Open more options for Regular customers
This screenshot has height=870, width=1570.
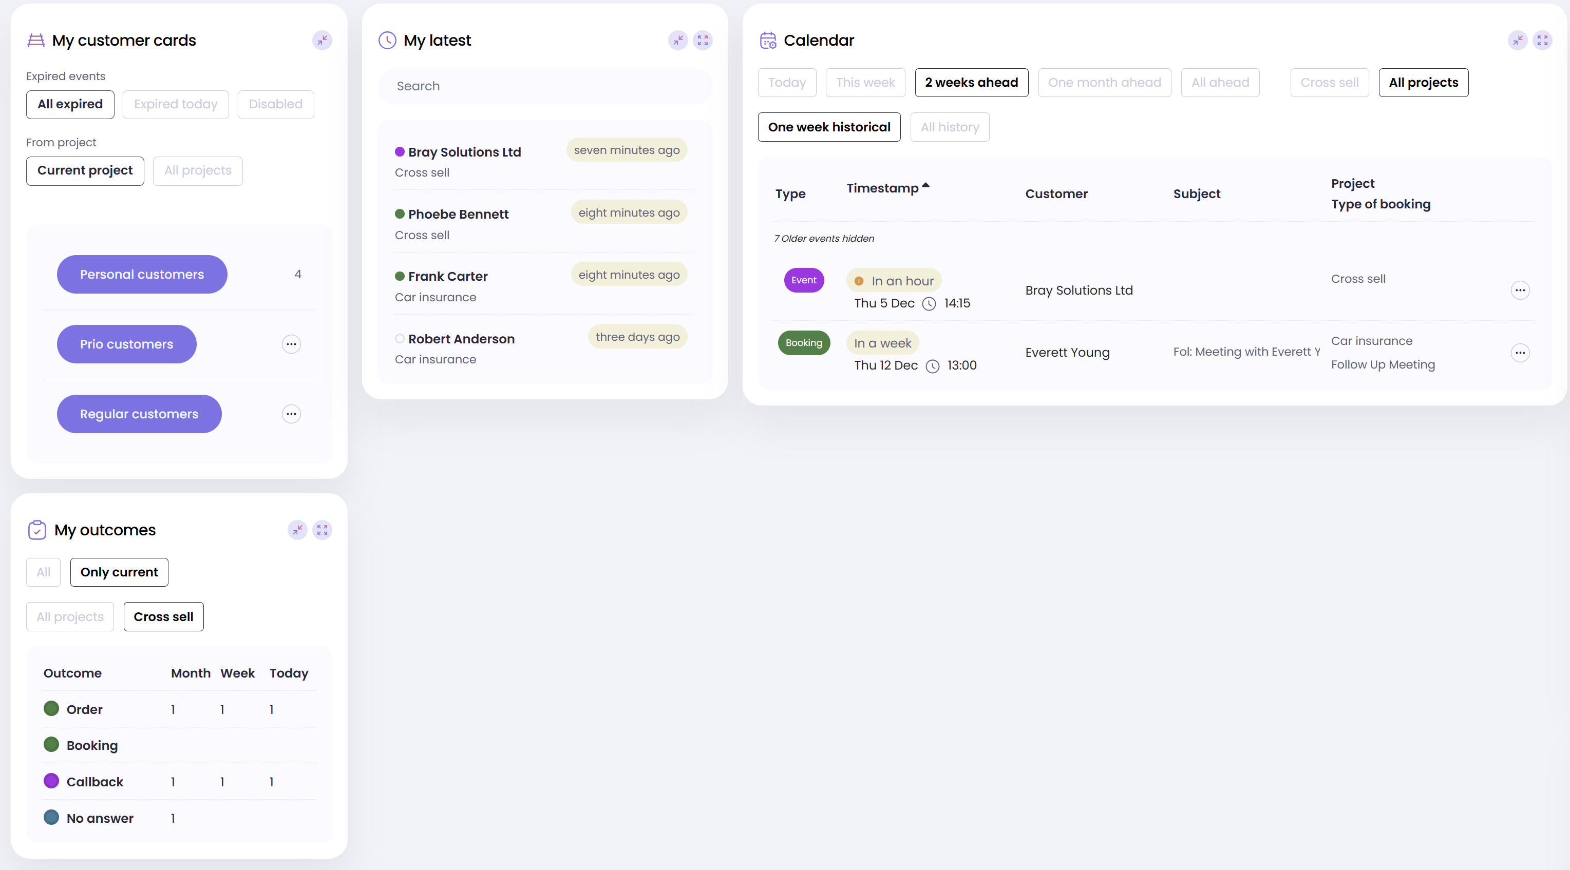coord(291,414)
